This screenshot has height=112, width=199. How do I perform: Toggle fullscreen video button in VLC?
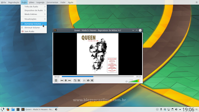[x=75, y=80]
